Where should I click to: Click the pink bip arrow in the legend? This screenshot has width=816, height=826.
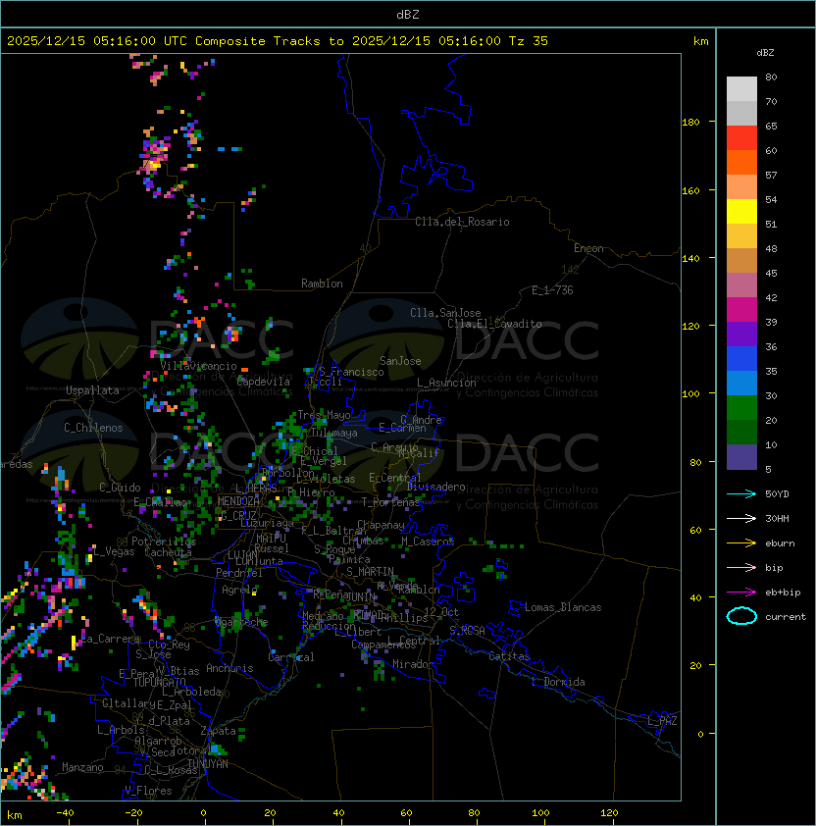(741, 567)
